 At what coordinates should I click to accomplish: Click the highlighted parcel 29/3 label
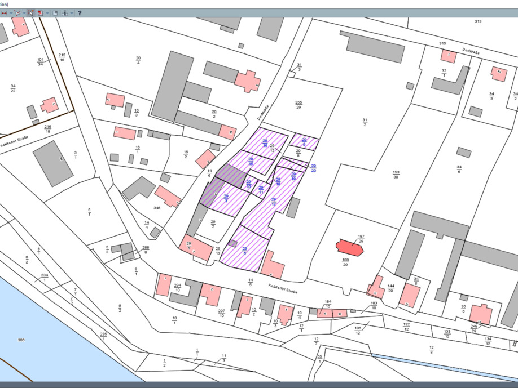[226, 198]
